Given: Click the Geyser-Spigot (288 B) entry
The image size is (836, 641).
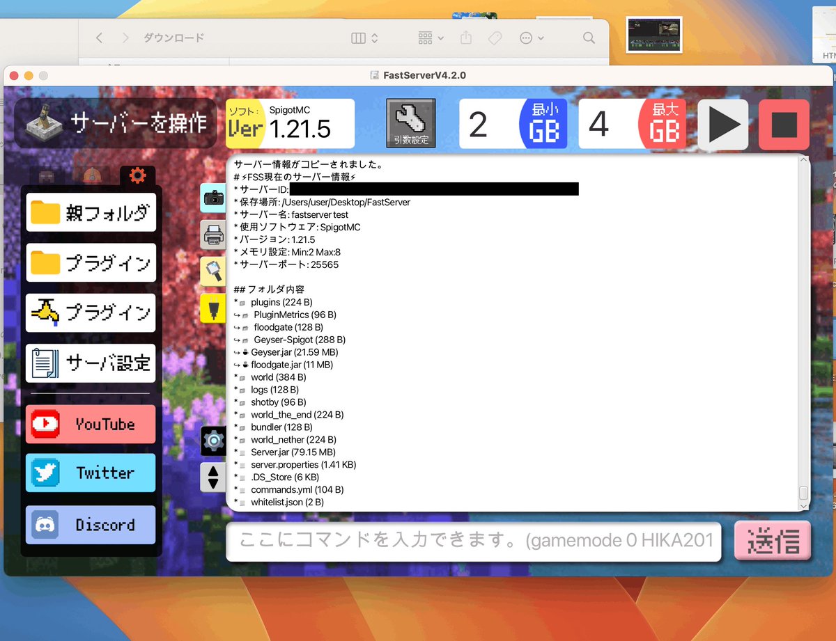Looking at the screenshot, I should coord(290,340).
